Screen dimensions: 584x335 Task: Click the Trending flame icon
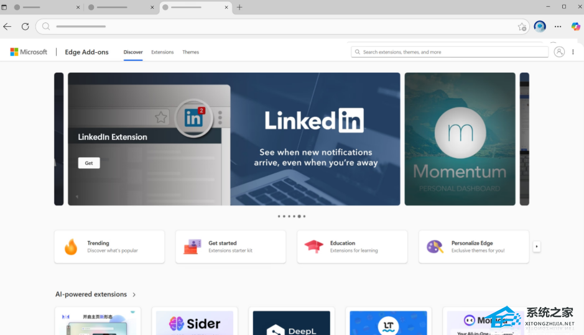point(71,246)
